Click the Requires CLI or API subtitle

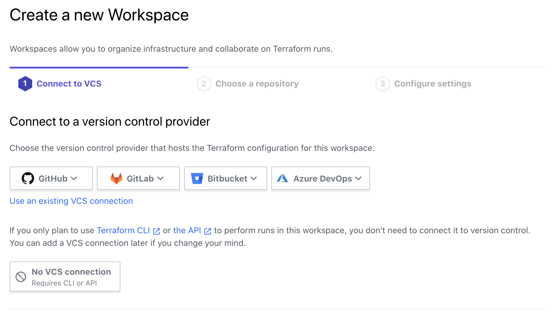(x=64, y=283)
